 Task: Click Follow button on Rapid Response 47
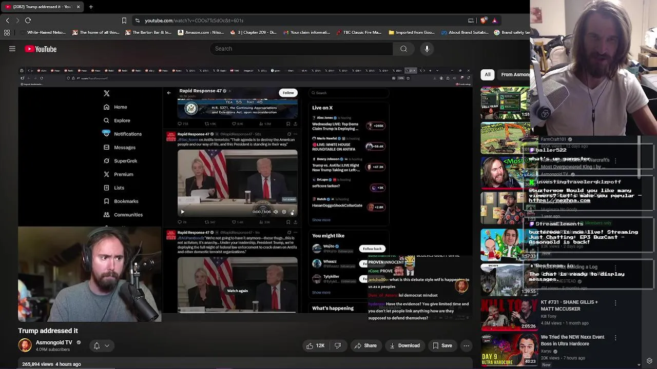click(288, 93)
